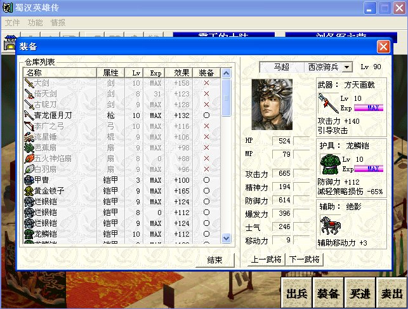Click the 甲胄 armor icon in the list
This screenshot has width=408, height=309.
tap(29, 180)
